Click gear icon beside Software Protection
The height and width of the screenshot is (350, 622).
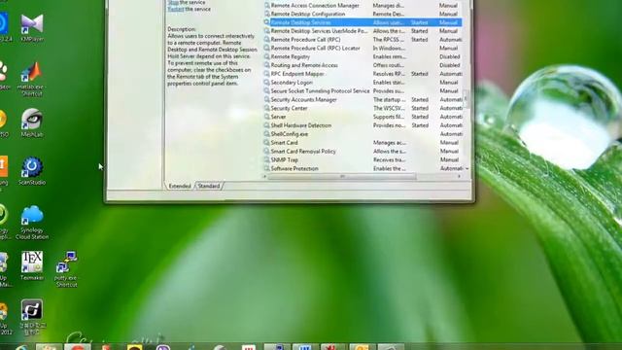pyautogui.click(x=267, y=168)
